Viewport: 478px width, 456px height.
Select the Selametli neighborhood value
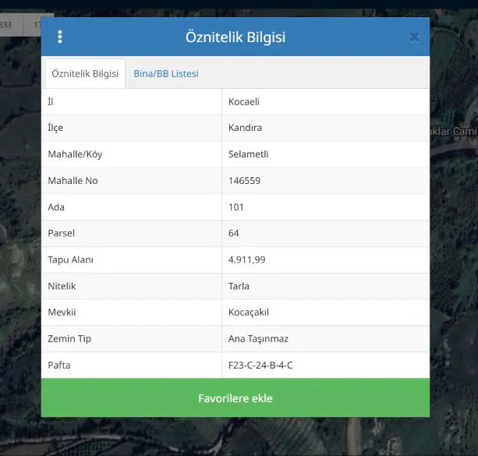pos(249,154)
